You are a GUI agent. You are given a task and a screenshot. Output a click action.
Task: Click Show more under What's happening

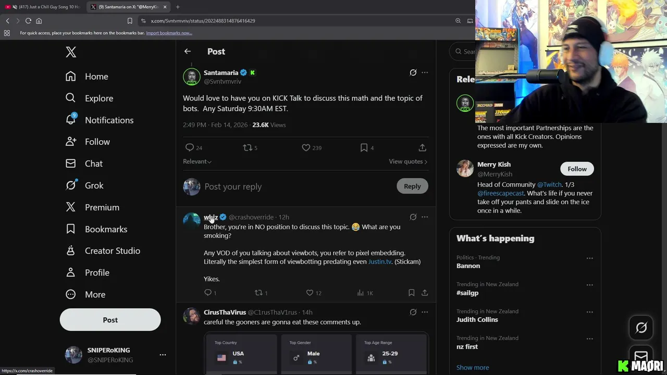coord(473,367)
